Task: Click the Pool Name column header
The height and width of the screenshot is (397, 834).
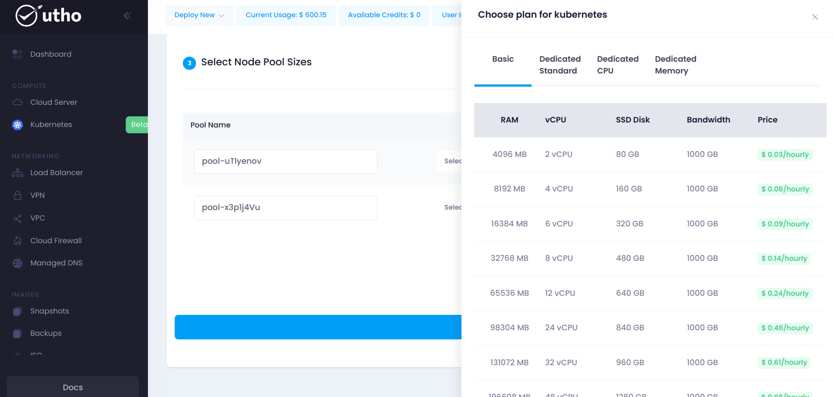Action: pyautogui.click(x=211, y=125)
